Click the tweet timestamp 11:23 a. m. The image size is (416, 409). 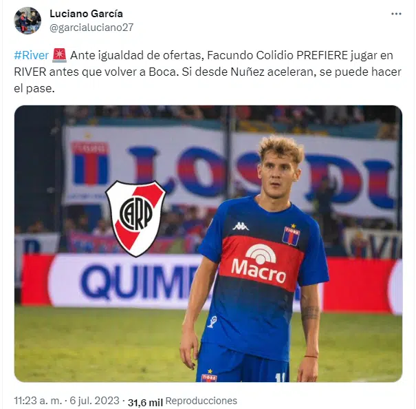(38, 401)
